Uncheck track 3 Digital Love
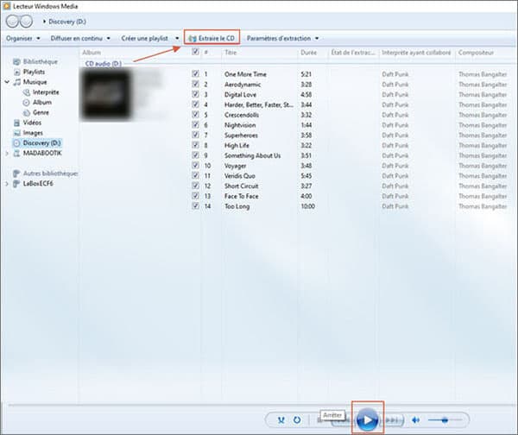This screenshot has width=518, height=435. pyautogui.click(x=196, y=94)
